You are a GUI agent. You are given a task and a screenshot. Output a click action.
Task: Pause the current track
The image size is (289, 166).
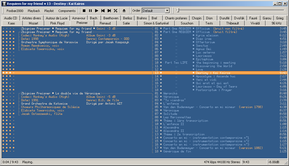point(90,11)
